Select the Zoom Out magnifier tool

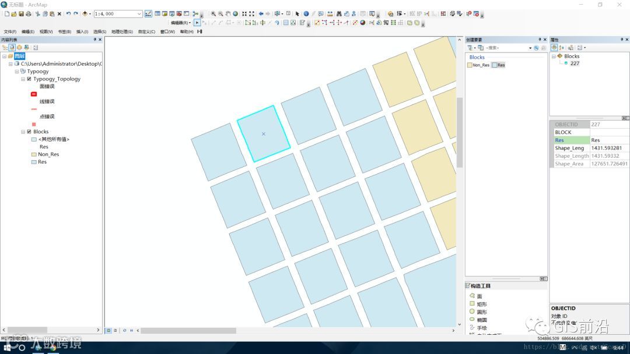tap(220, 13)
